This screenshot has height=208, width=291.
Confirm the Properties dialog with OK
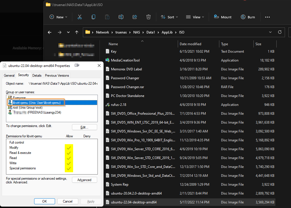click(44, 201)
